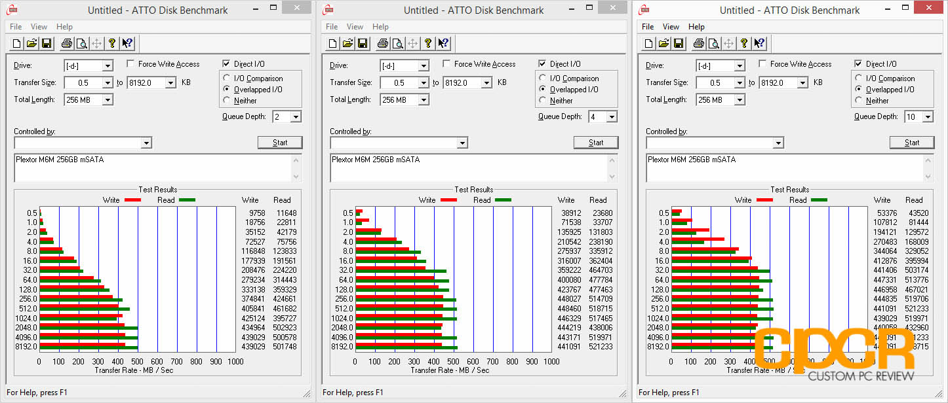Click Save disk icon in Queue Depth 4 window

363,44
